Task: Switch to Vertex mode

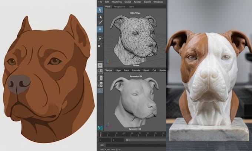Action: click(x=109, y=70)
